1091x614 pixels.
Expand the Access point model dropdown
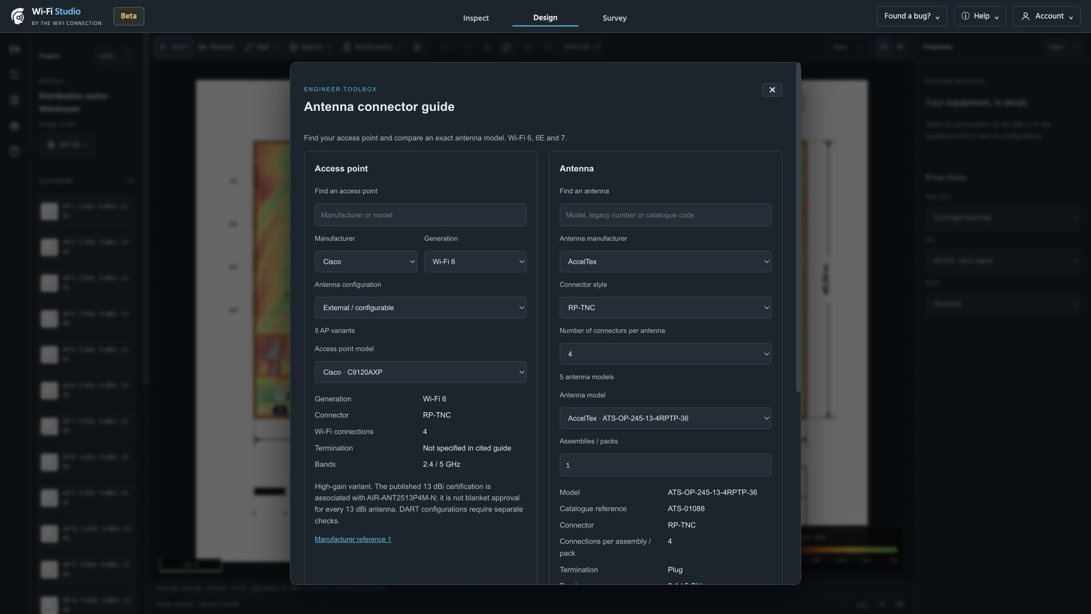point(420,372)
